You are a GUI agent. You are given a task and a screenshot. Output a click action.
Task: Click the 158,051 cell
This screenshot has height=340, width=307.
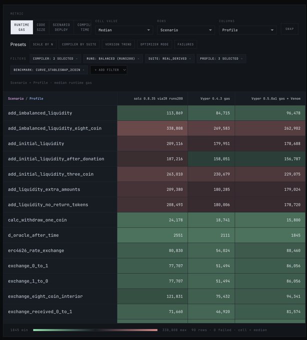[x=211, y=158]
